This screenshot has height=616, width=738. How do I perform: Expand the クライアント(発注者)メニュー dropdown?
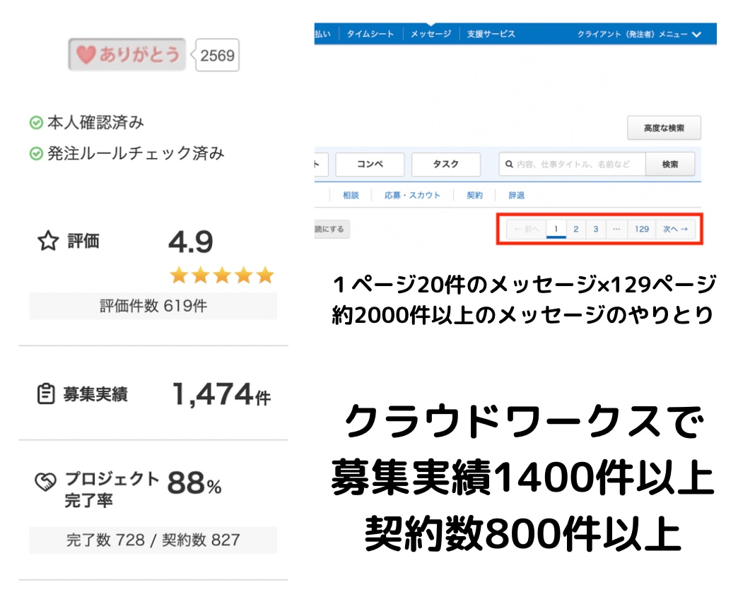coord(639,35)
